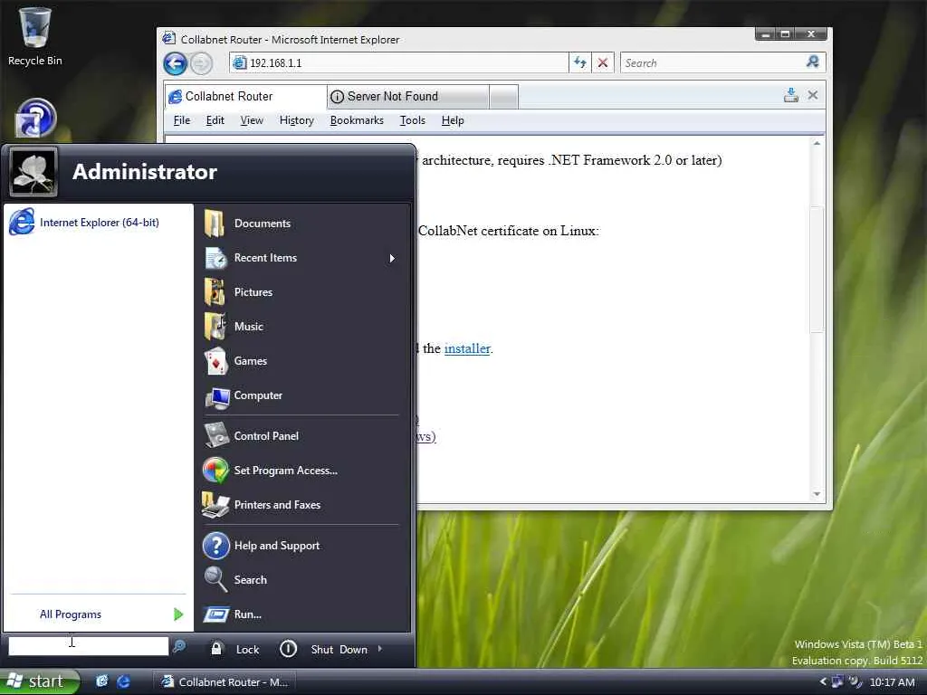Open the Edit menu

[x=215, y=120]
